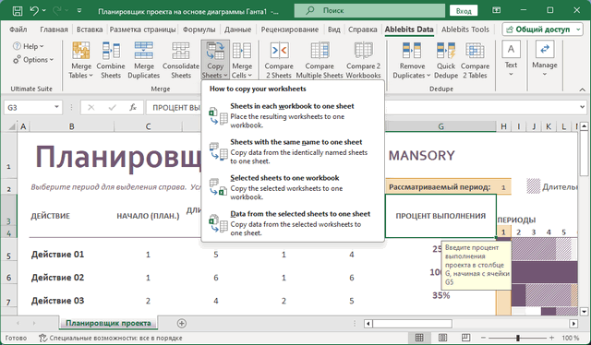The height and width of the screenshot is (345, 591).
Task: Choose Sheets with the same name to one sheet
Action: pyautogui.click(x=293, y=151)
